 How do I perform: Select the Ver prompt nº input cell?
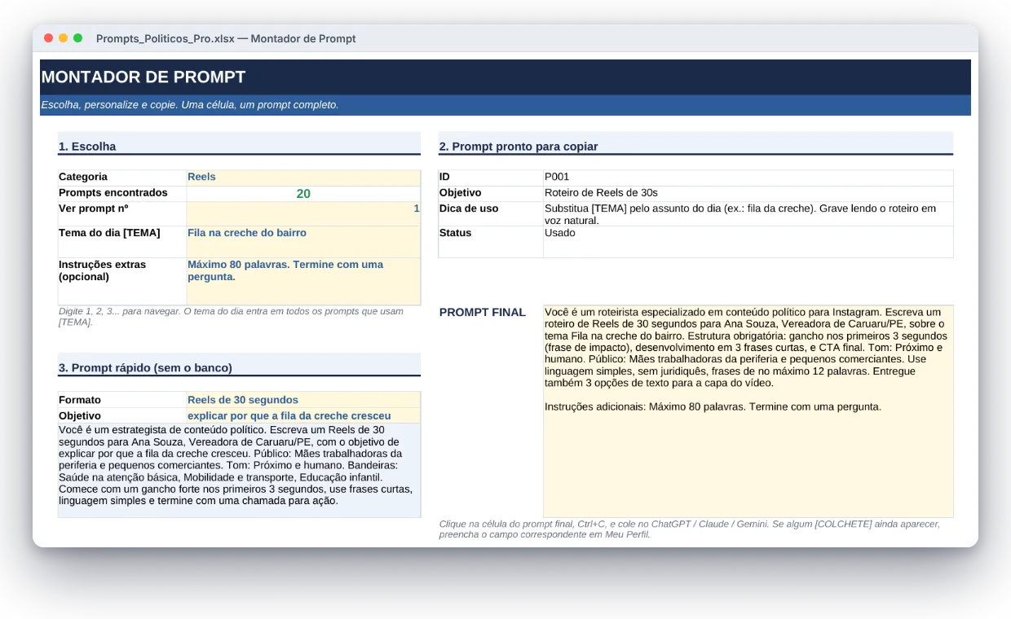[303, 213]
